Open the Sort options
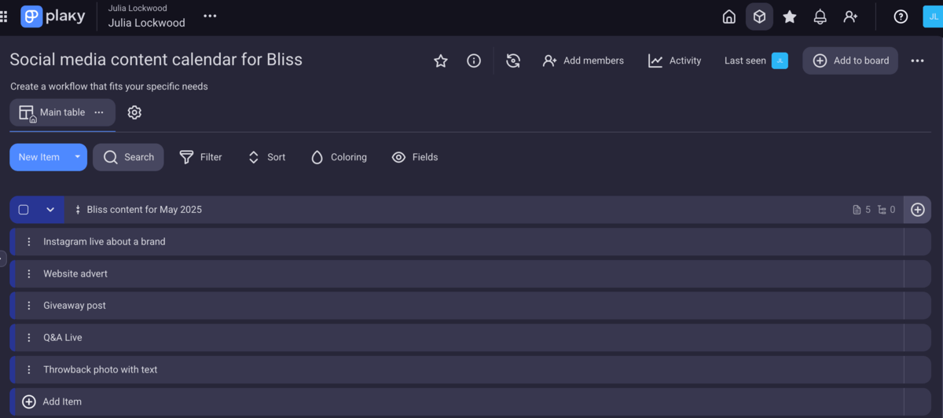This screenshot has width=943, height=418. (x=266, y=157)
